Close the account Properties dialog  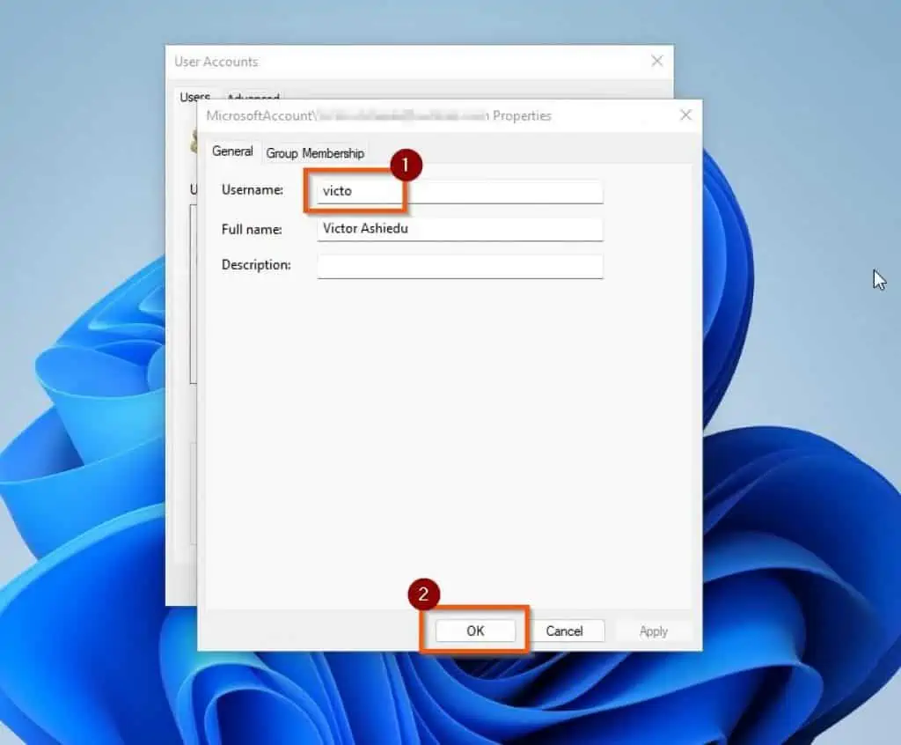(x=685, y=114)
